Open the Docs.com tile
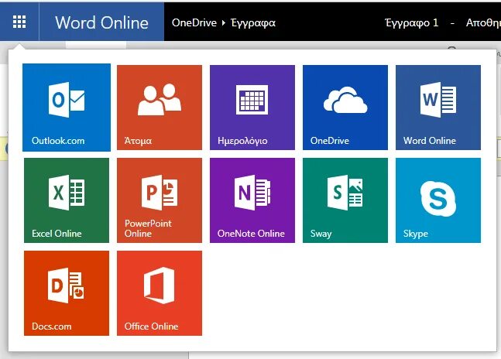Screen dimensions: 501x359 tap(67, 293)
